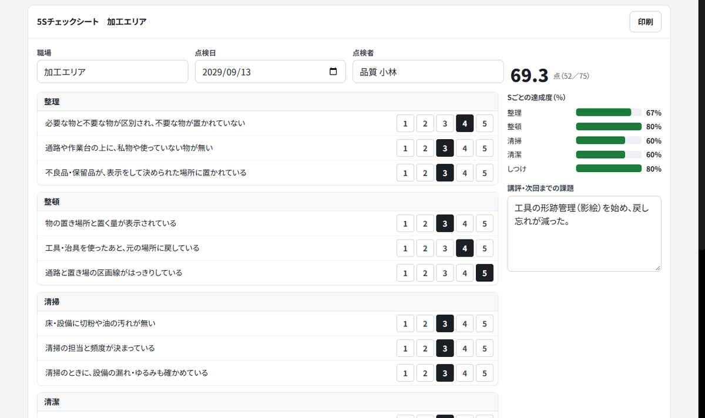Select score 4 for 必要な物と不要な物 row
This screenshot has width=705, height=418.
[x=464, y=124]
